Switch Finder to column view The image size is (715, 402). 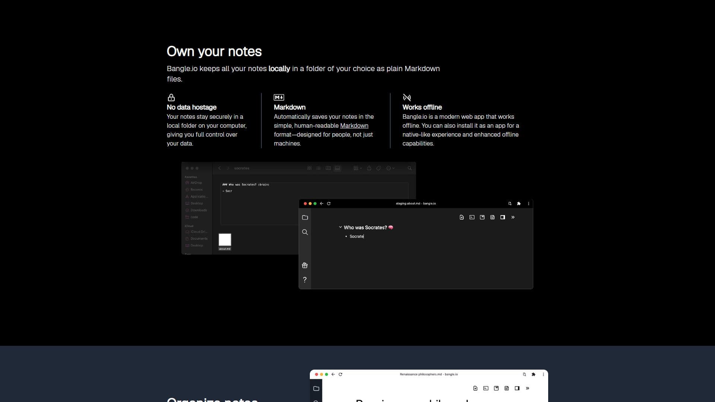coord(328,168)
